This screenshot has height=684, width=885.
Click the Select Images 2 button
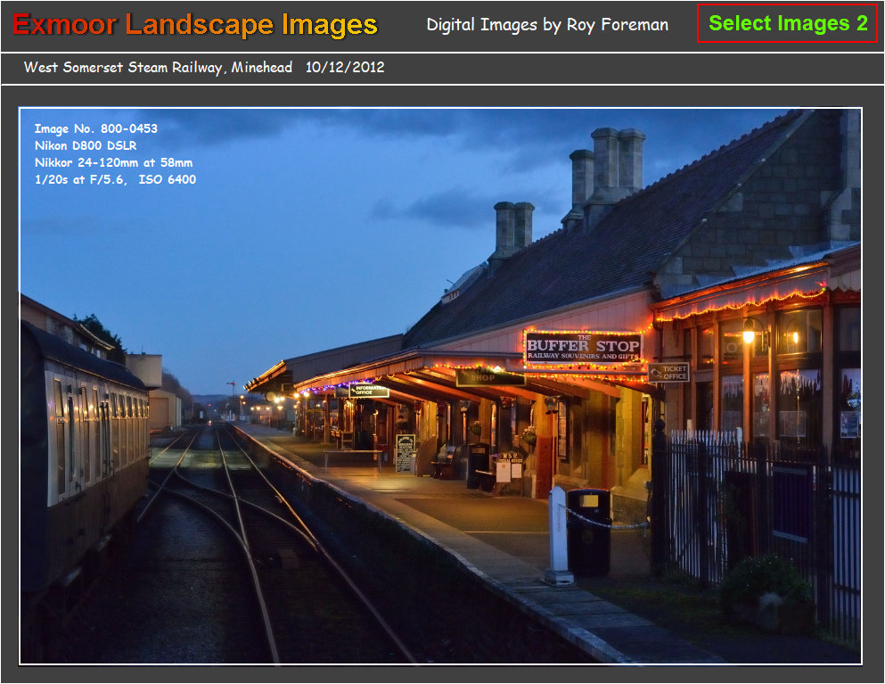(x=788, y=24)
